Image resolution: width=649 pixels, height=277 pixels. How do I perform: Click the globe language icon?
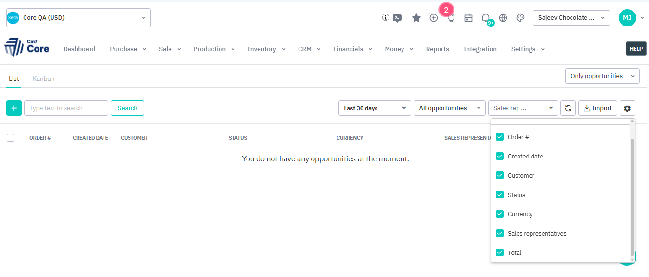(x=503, y=18)
